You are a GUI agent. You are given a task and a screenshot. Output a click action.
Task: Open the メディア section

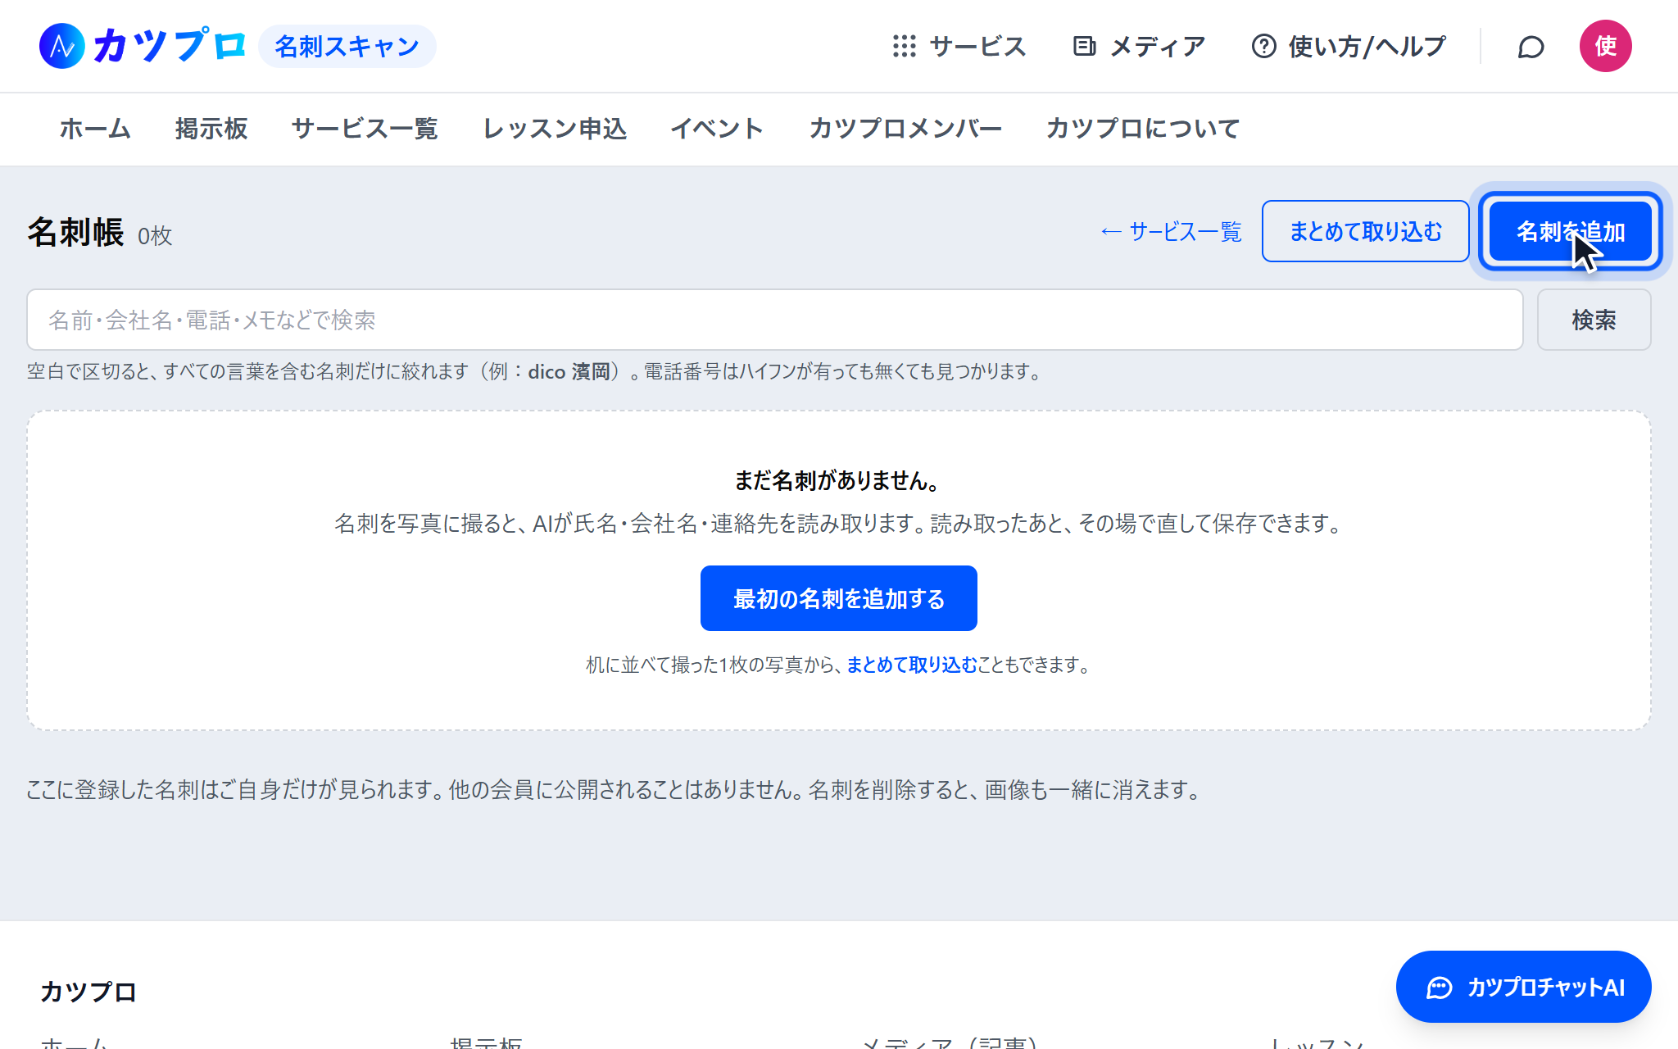[x=1139, y=46]
